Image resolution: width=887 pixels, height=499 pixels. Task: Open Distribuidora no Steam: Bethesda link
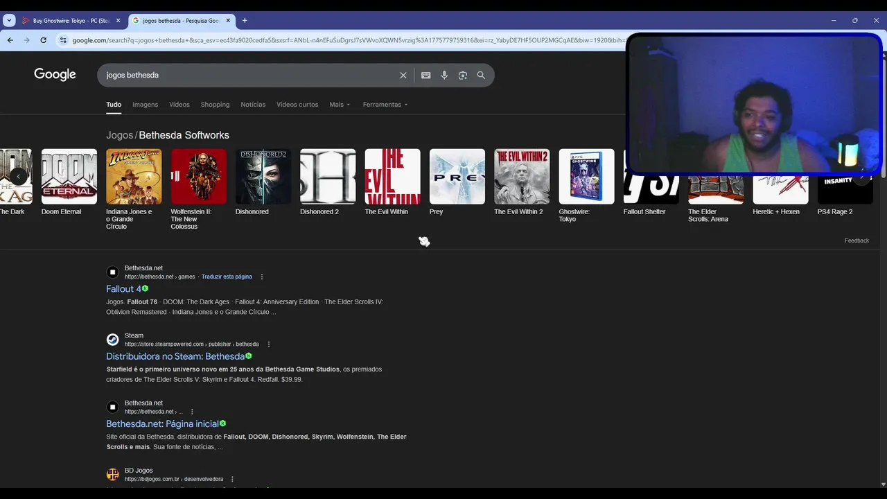175,356
